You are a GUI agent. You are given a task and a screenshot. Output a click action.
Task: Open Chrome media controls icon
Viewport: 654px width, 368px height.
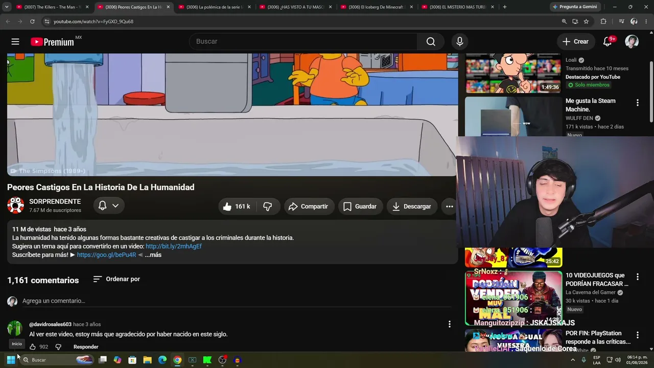pos(621,21)
